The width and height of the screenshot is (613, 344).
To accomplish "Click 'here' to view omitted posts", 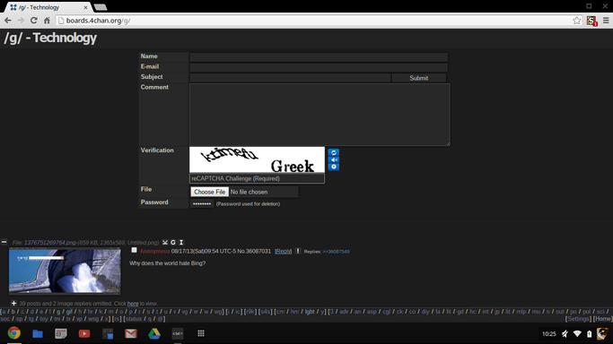I will coord(133,304).
